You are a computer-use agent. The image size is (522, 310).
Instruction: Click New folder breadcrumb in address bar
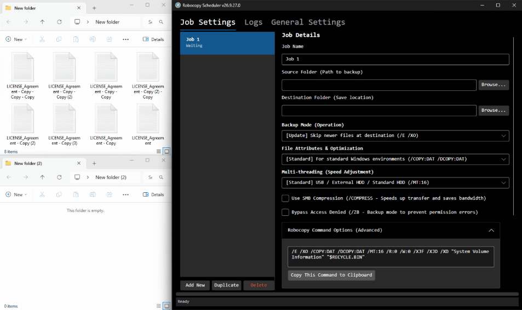(x=107, y=22)
